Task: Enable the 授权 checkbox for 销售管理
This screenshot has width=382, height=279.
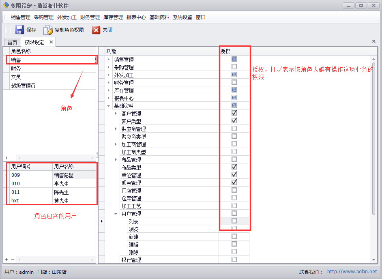Action: click(x=234, y=59)
